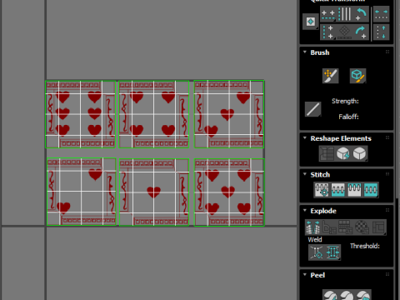Click the Reshape Elements rollout grip handle
The width and height of the screenshot is (400, 300).
pos(387,137)
